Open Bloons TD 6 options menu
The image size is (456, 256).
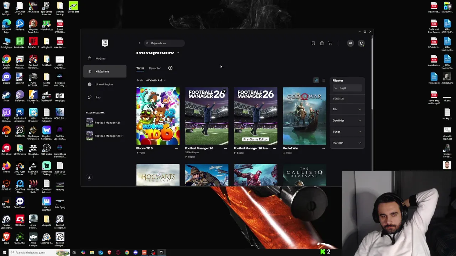click(176, 149)
